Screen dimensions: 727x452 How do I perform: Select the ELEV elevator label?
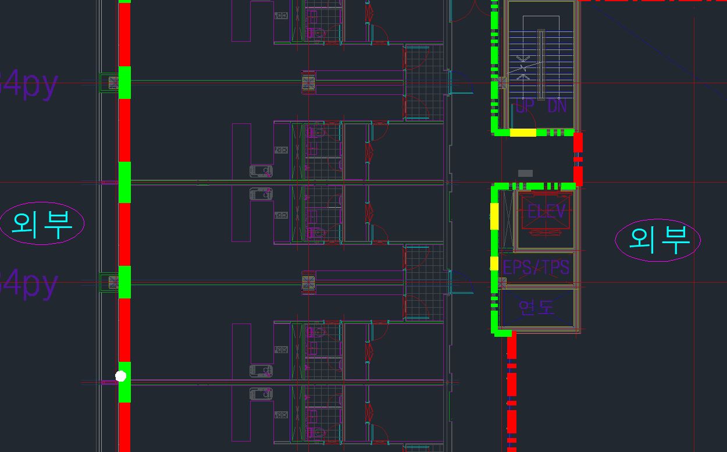pos(546,211)
